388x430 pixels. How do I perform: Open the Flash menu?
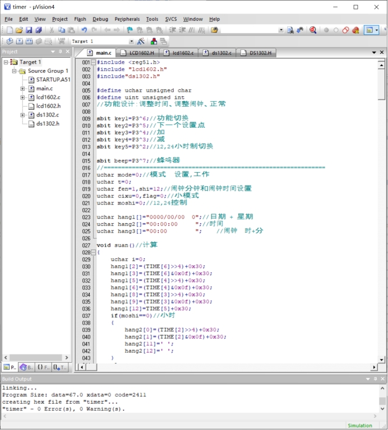pyautogui.click(x=80, y=19)
